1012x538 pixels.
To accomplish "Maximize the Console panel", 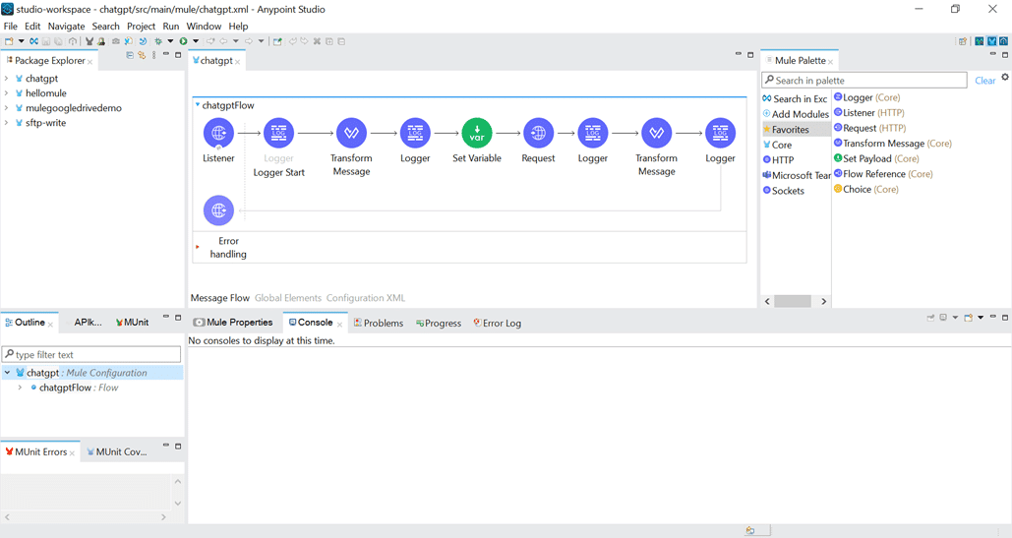I will pos(1005,318).
